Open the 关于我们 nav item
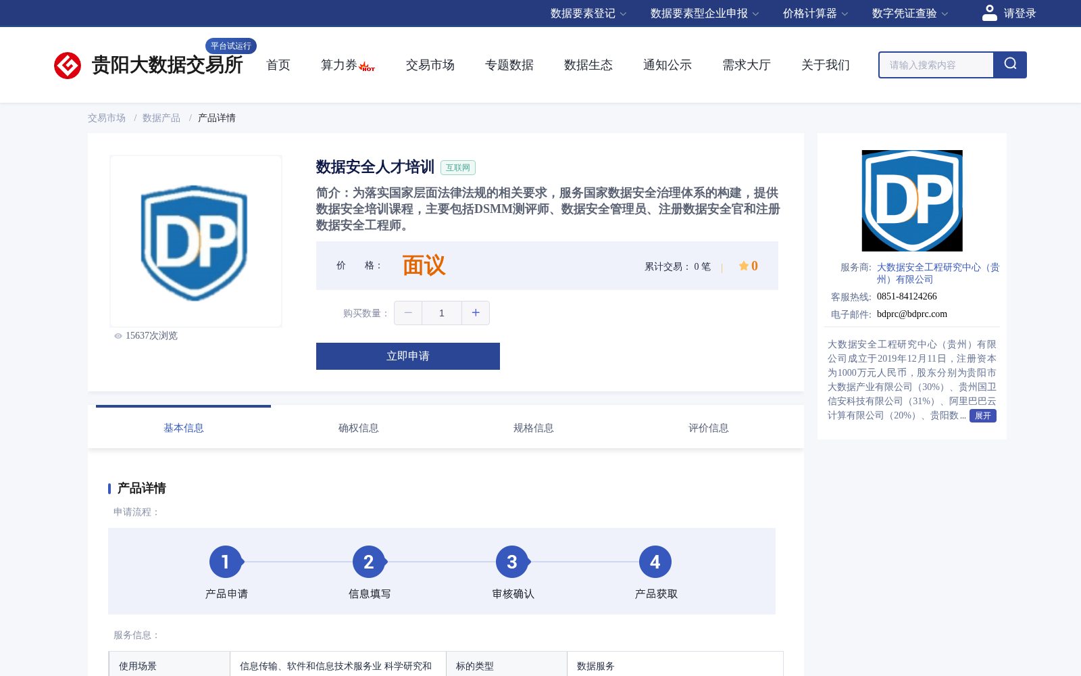Viewport: 1081px width, 676px height. click(826, 65)
